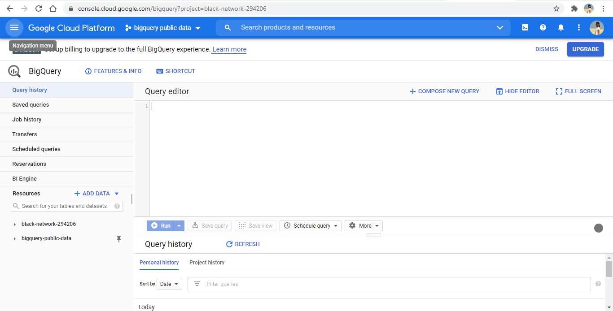This screenshot has height=311, width=613.
Task: Open the ADD DATA dropdown arrow
Action: [117, 194]
